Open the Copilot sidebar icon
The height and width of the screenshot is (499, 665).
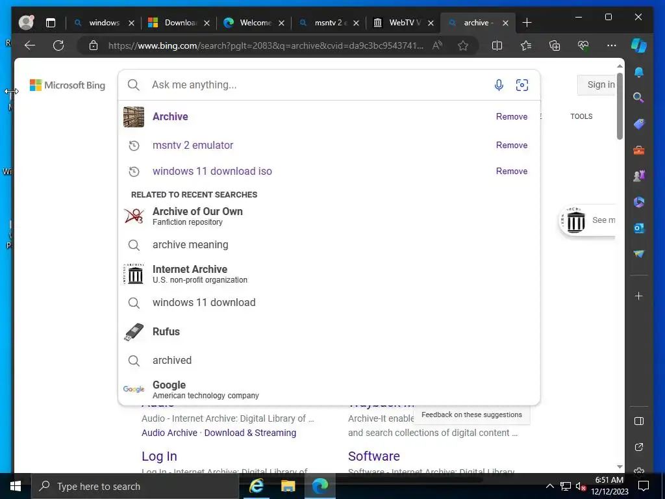[x=639, y=45]
